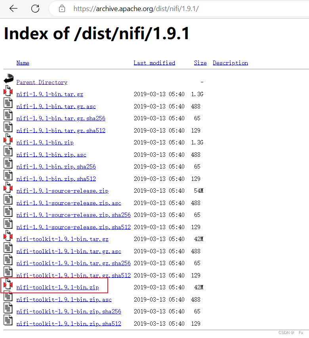
Task: Open nifi-1.9.1-bin.tar.gz.sha256 checksum
Action: tap(61, 118)
